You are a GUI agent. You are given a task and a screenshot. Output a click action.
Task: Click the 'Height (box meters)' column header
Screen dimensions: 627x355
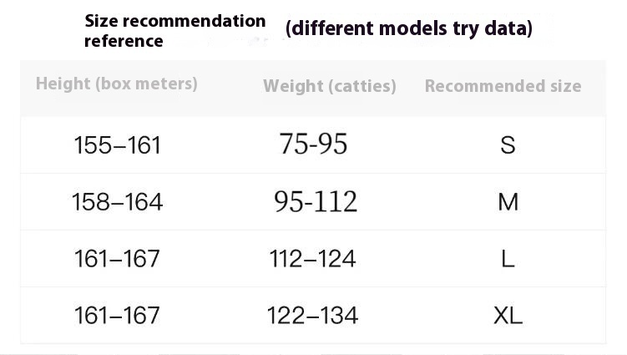117,84
